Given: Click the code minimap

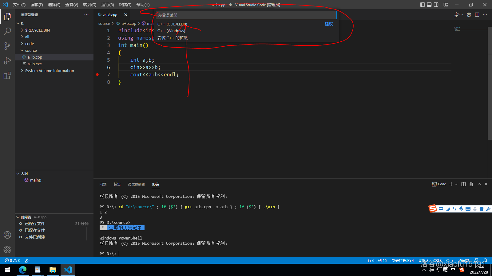Looking at the screenshot, I should [x=470, y=29].
